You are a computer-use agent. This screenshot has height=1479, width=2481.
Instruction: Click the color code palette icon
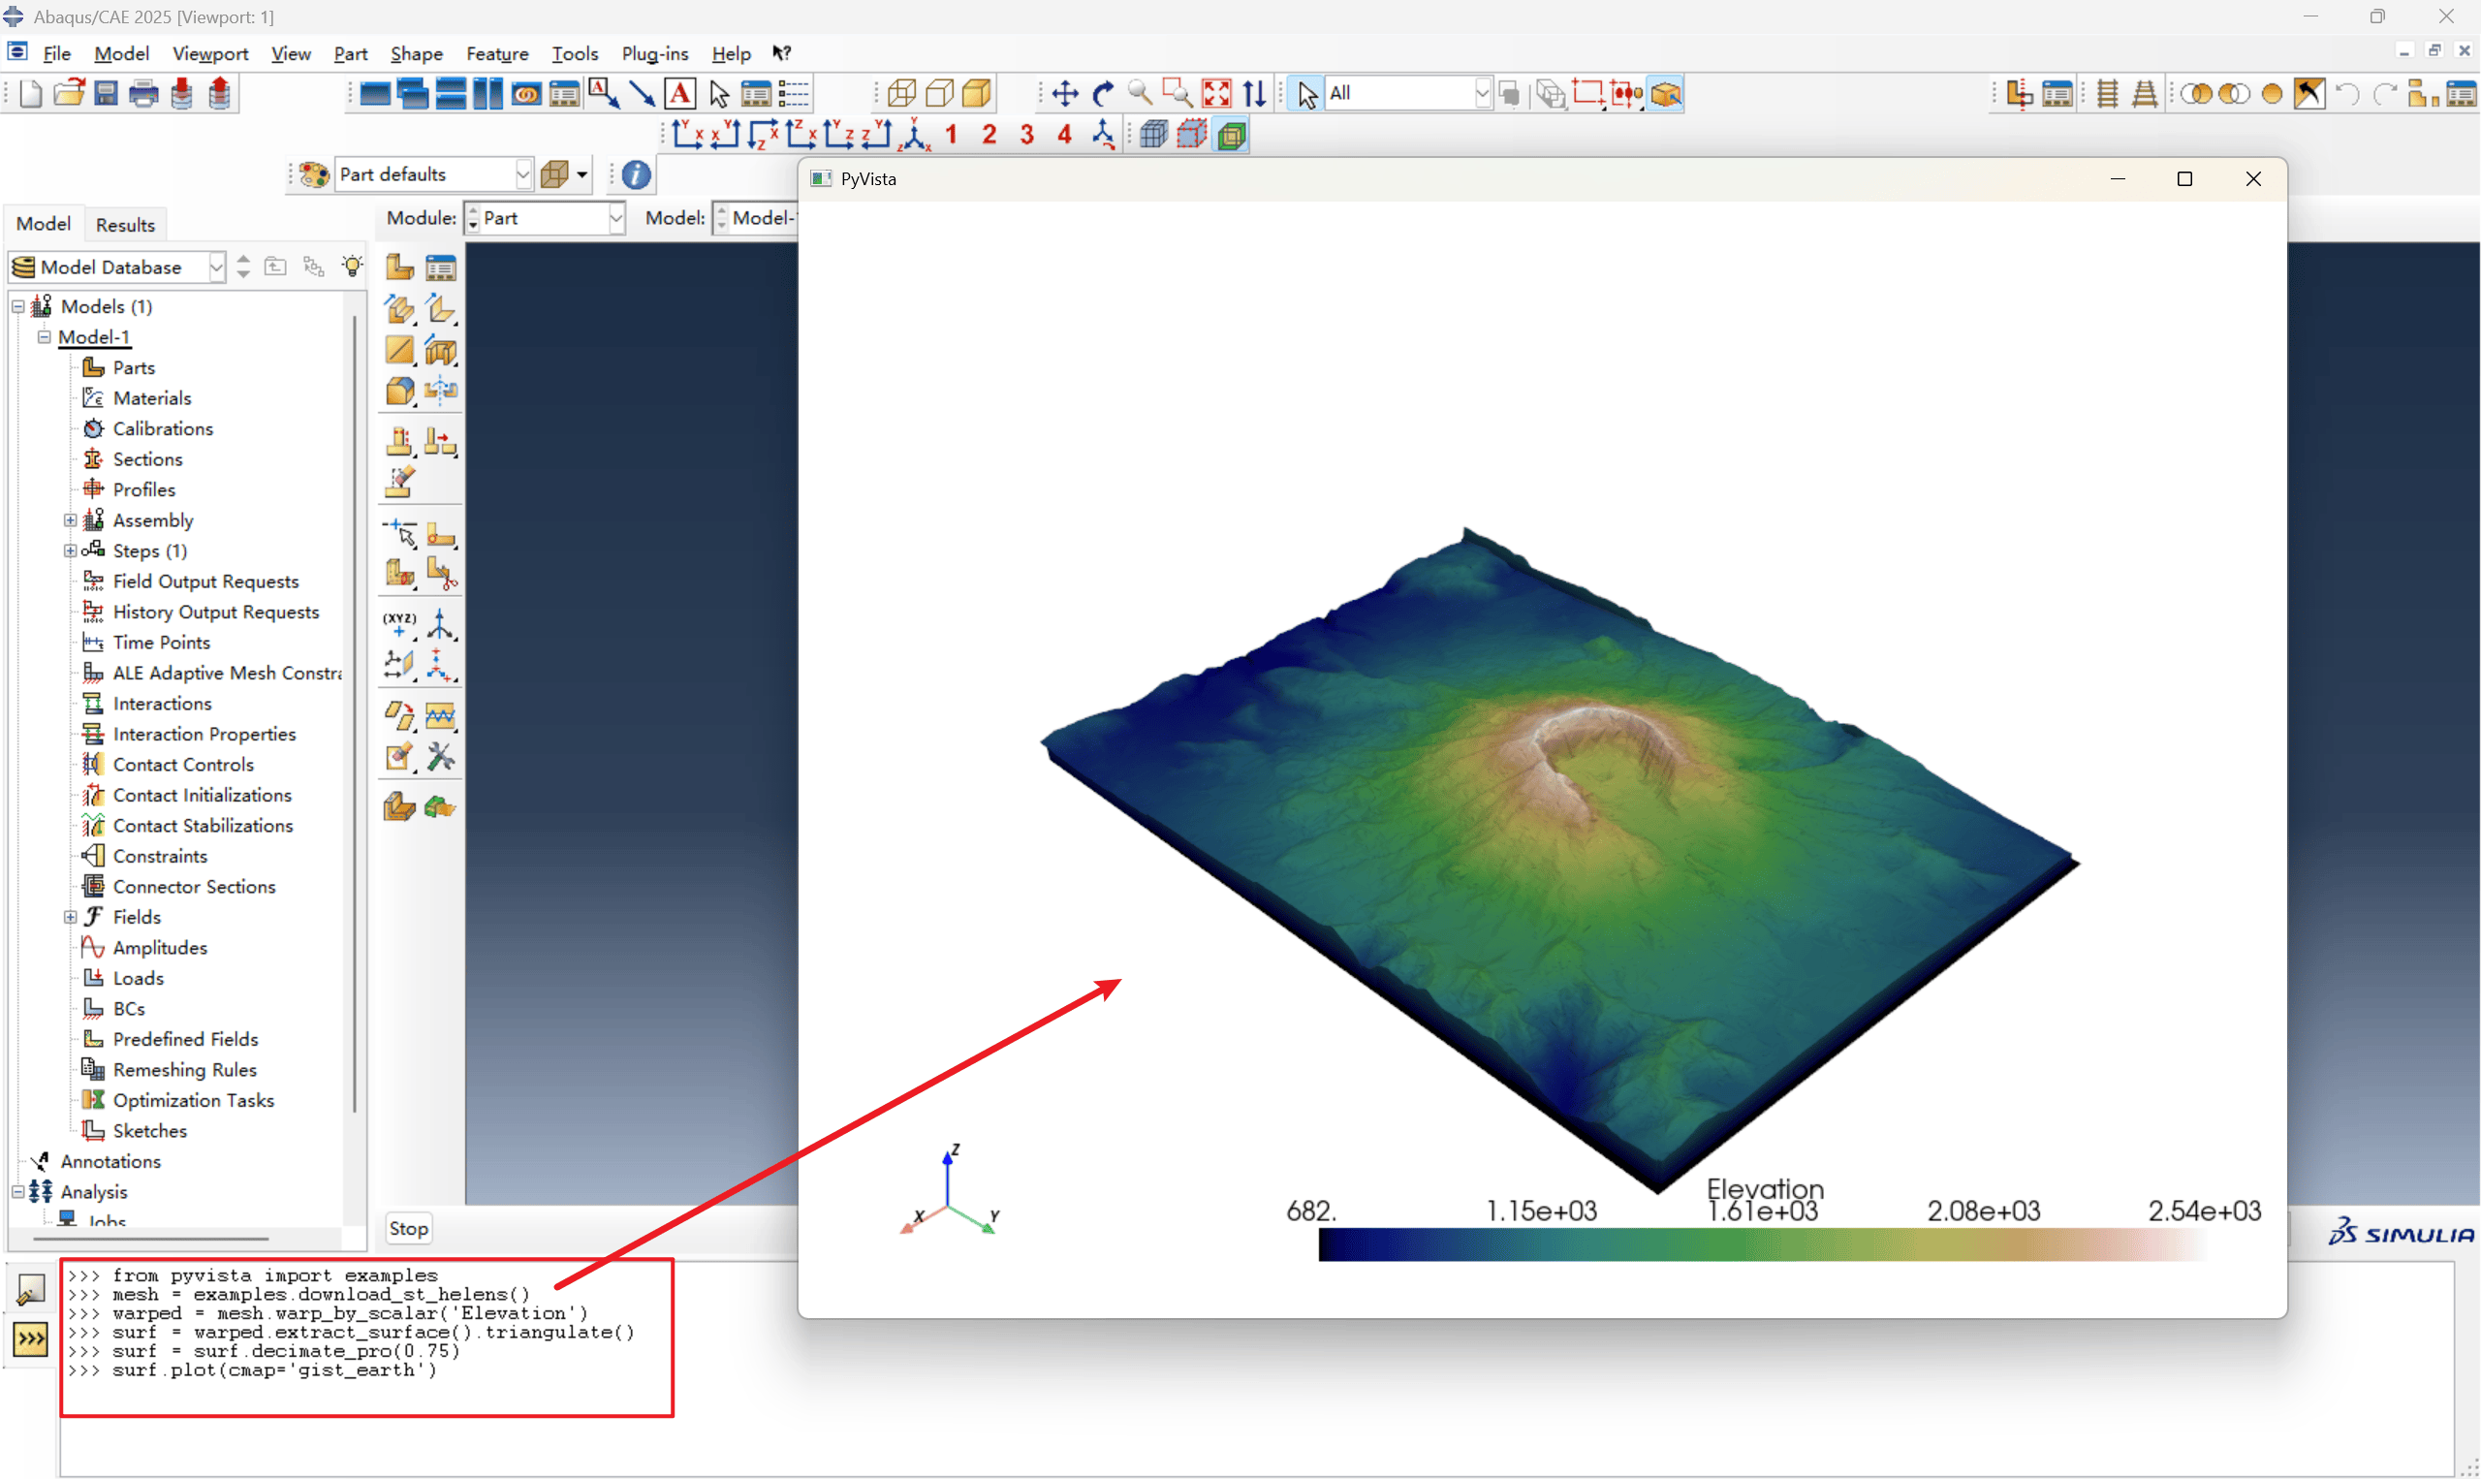pos(314,175)
